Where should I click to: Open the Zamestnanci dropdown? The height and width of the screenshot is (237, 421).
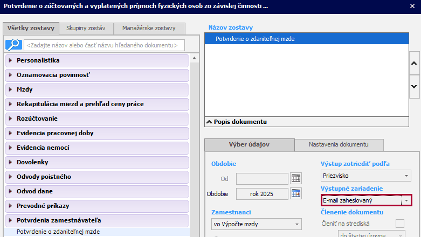pyautogui.click(x=296, y=224)
